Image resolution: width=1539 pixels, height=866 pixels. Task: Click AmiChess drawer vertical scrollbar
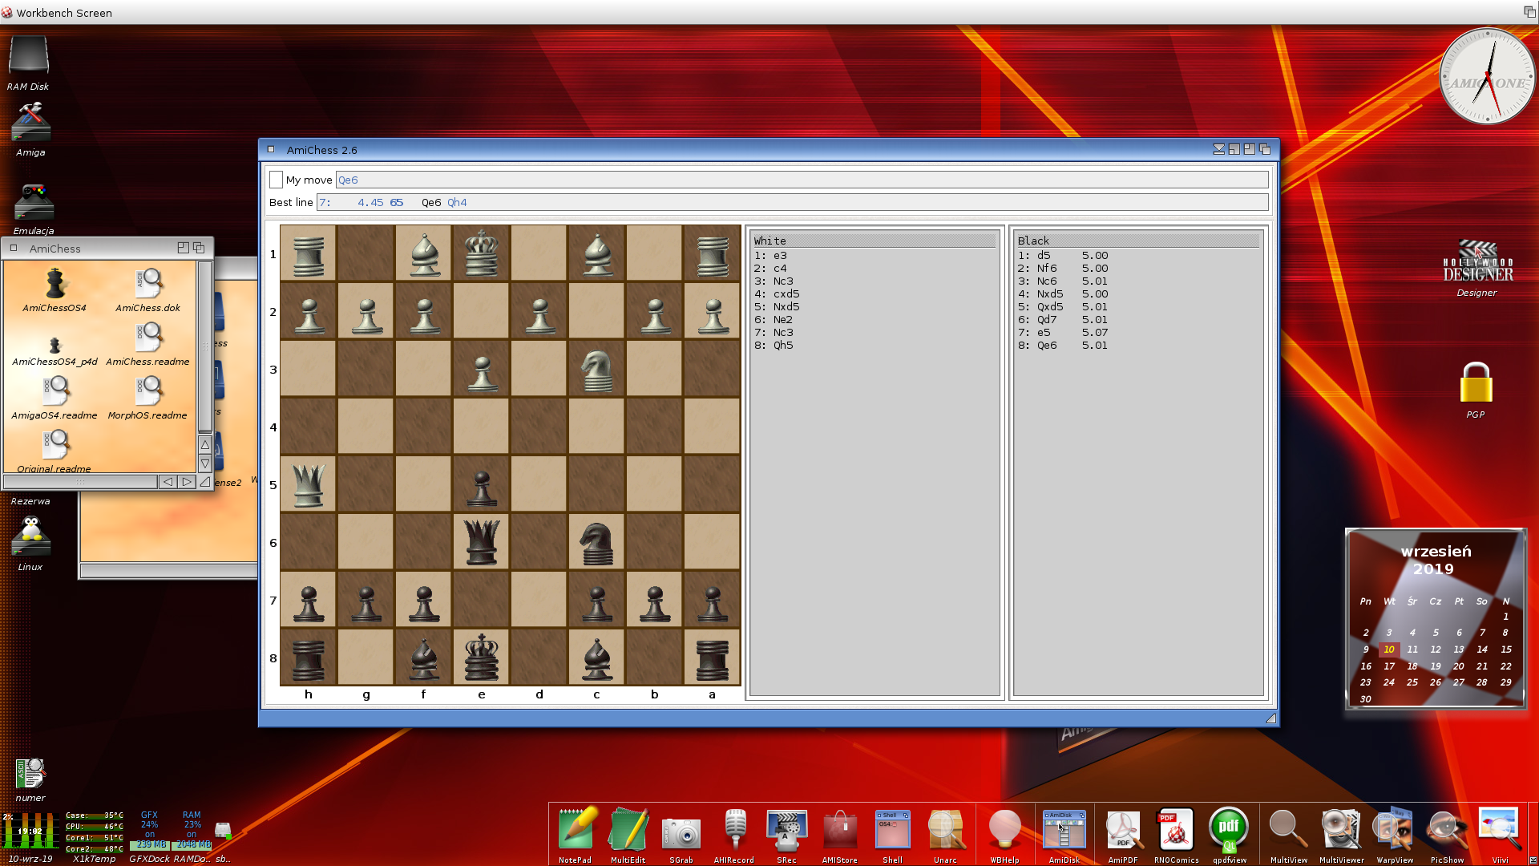point(205,347)
